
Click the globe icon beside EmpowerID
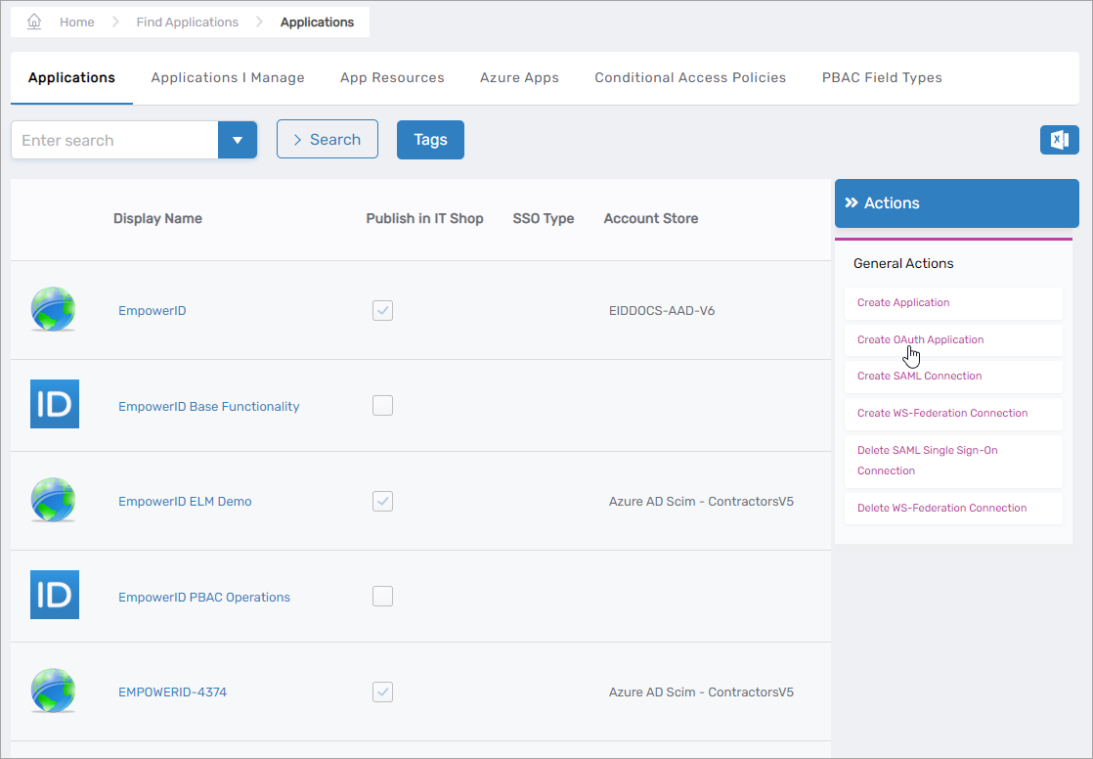pyautogui.click(x=54, y=310)
